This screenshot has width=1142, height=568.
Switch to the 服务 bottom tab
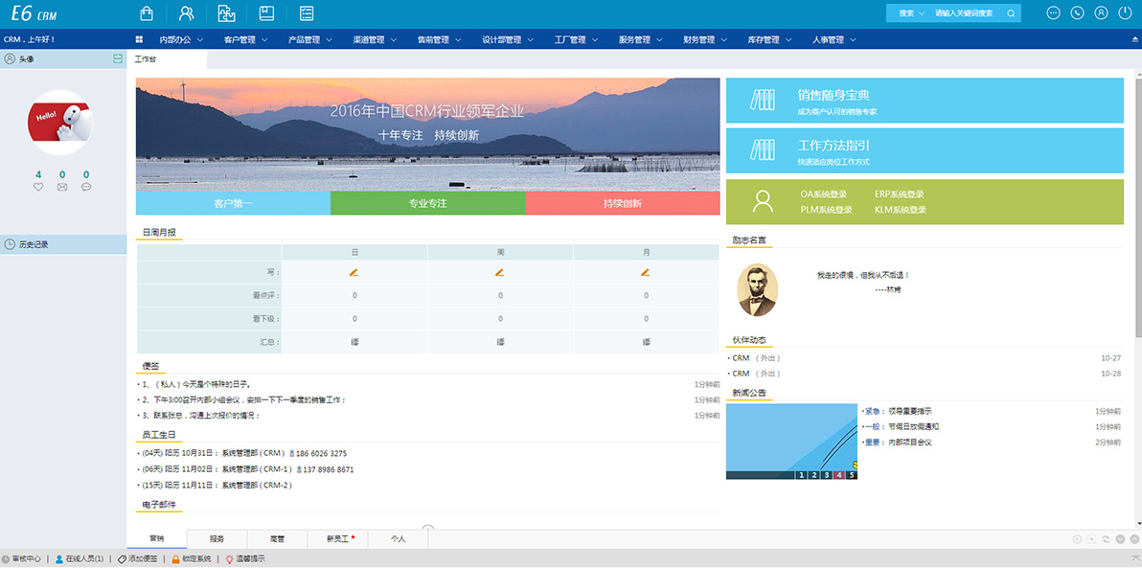pos(217,539)
